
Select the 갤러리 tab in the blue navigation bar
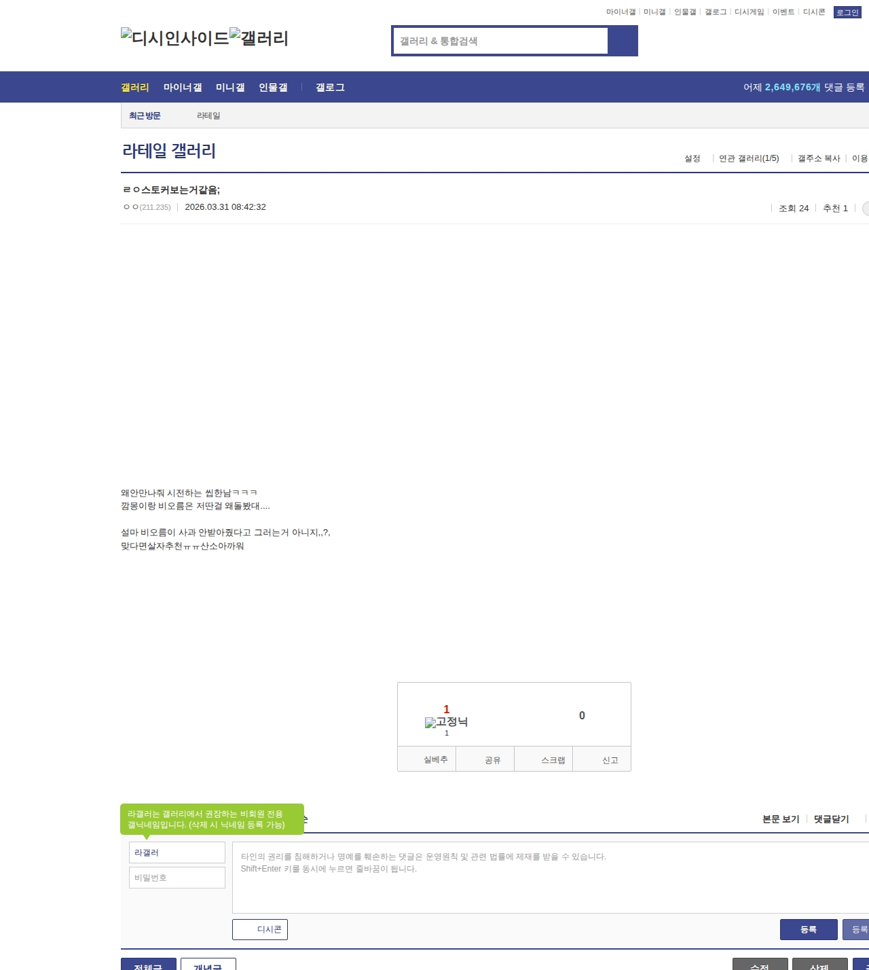tap(135, 87)
